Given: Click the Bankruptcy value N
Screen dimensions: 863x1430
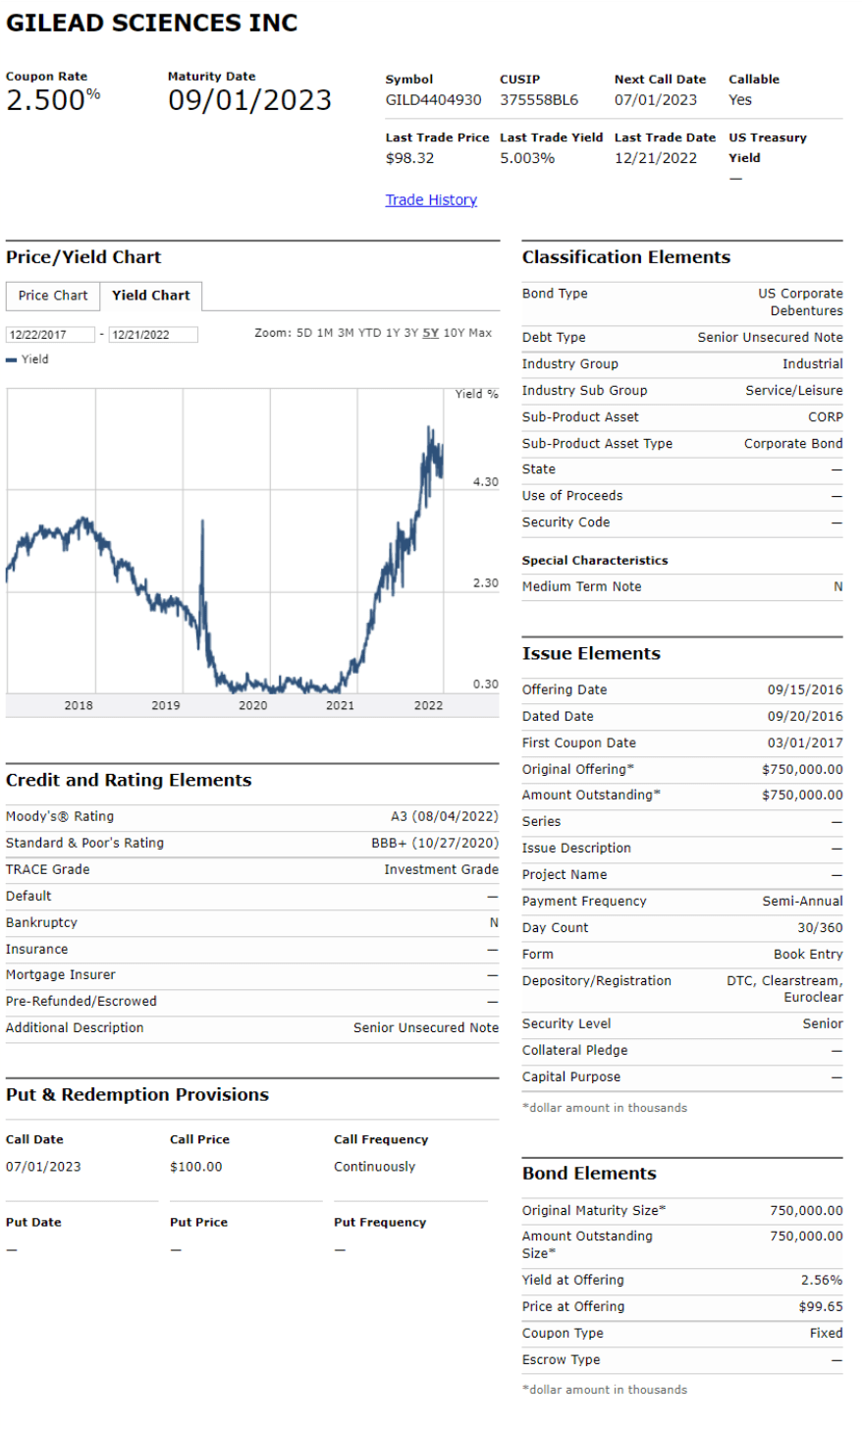Looking at the screenshot, I should (x=494, y=923).
